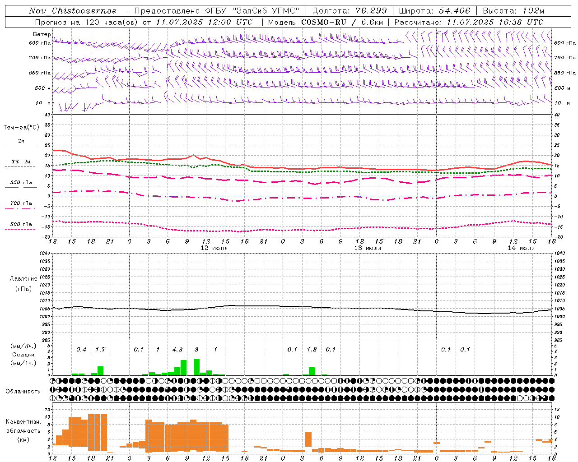This screenshot has height=462, width=578.
Task: Click the Ветер wind panel label
Action: tap(42, 34)
